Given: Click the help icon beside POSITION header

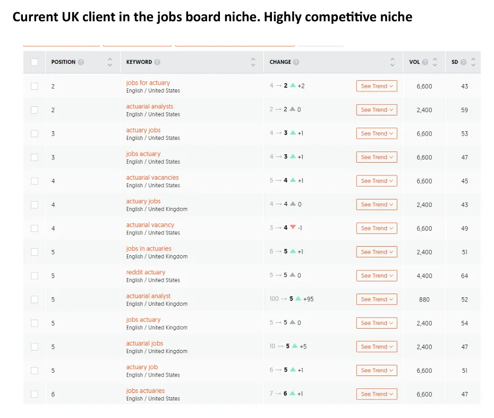Looking at the screenshot, I should pos(81,62).
